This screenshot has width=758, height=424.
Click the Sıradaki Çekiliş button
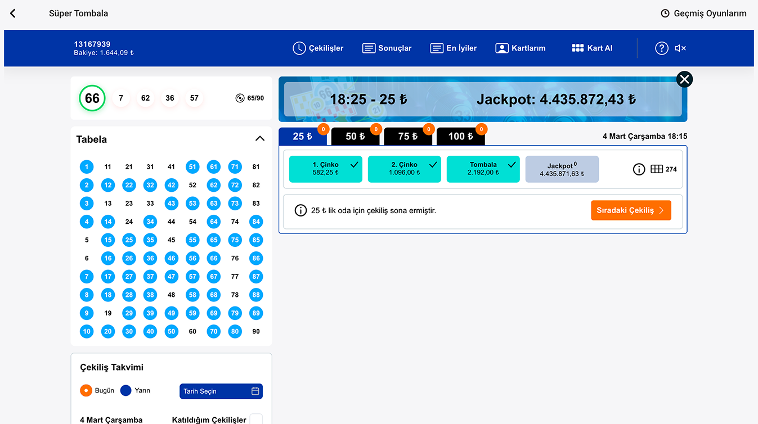tap(630, 210)
